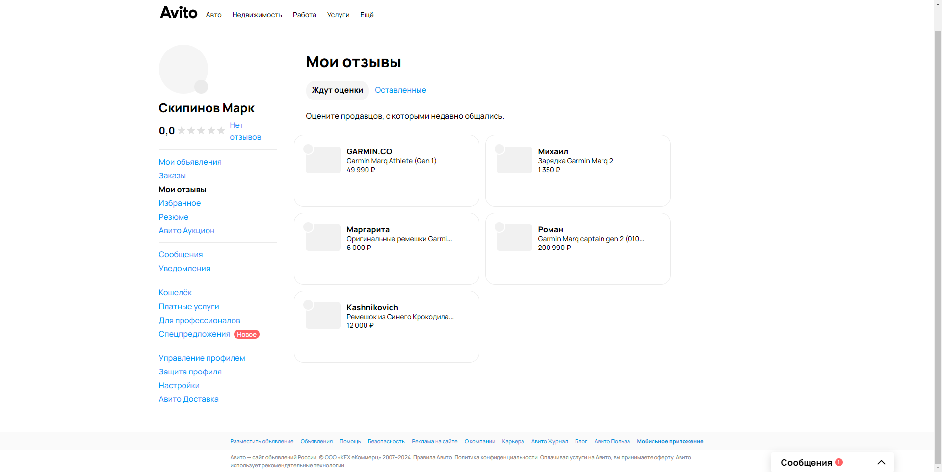Open Защита профиля link
The image size is (942, 472).
click(x=190, y=372)
